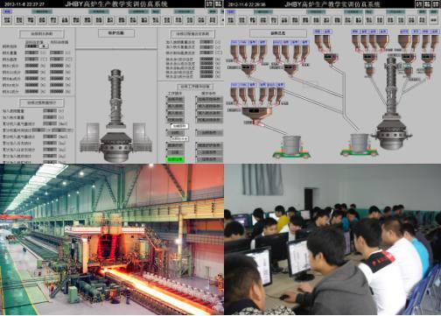Select the ladle car beside the right furnace
The image size is (441, 316).
tap(360, 145)
